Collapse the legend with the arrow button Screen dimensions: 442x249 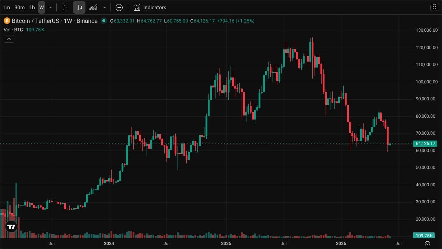pyautogui.click(x=9, y=39)
